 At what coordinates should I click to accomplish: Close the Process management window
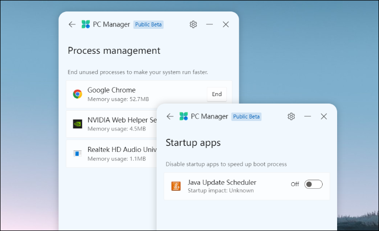pos(226,24)
